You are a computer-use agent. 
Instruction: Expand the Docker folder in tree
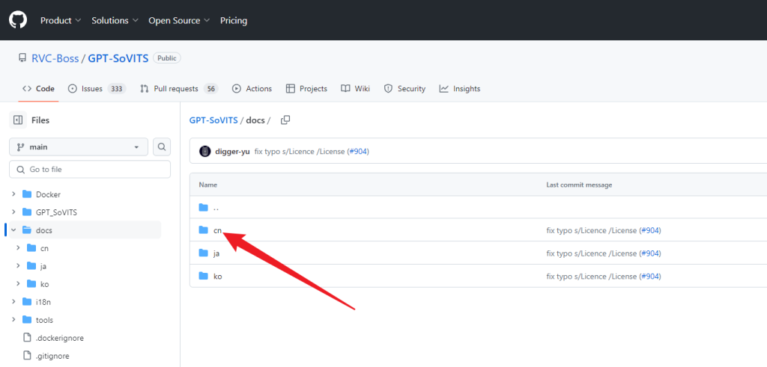[13, 194]
